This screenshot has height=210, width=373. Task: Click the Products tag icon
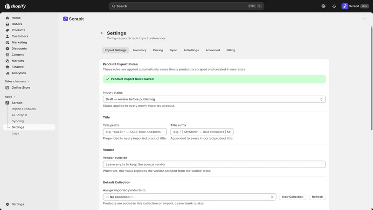(x=7, y=30)
